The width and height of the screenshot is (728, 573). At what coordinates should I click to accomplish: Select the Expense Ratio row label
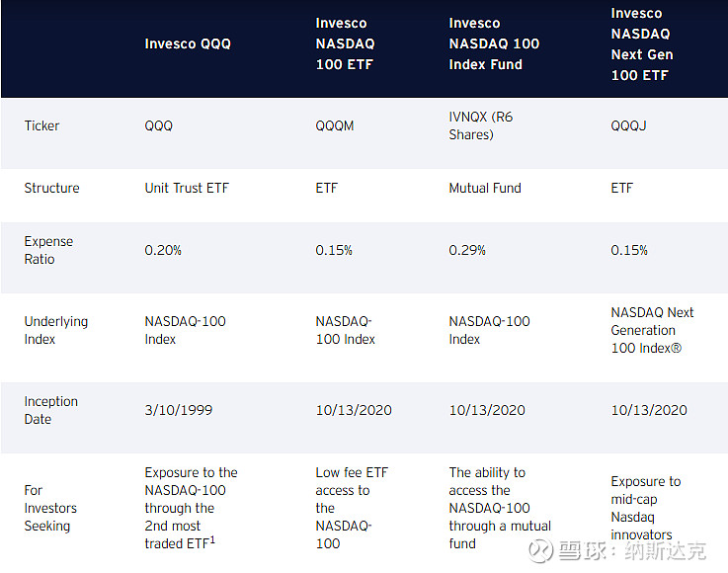pos(48,250)
